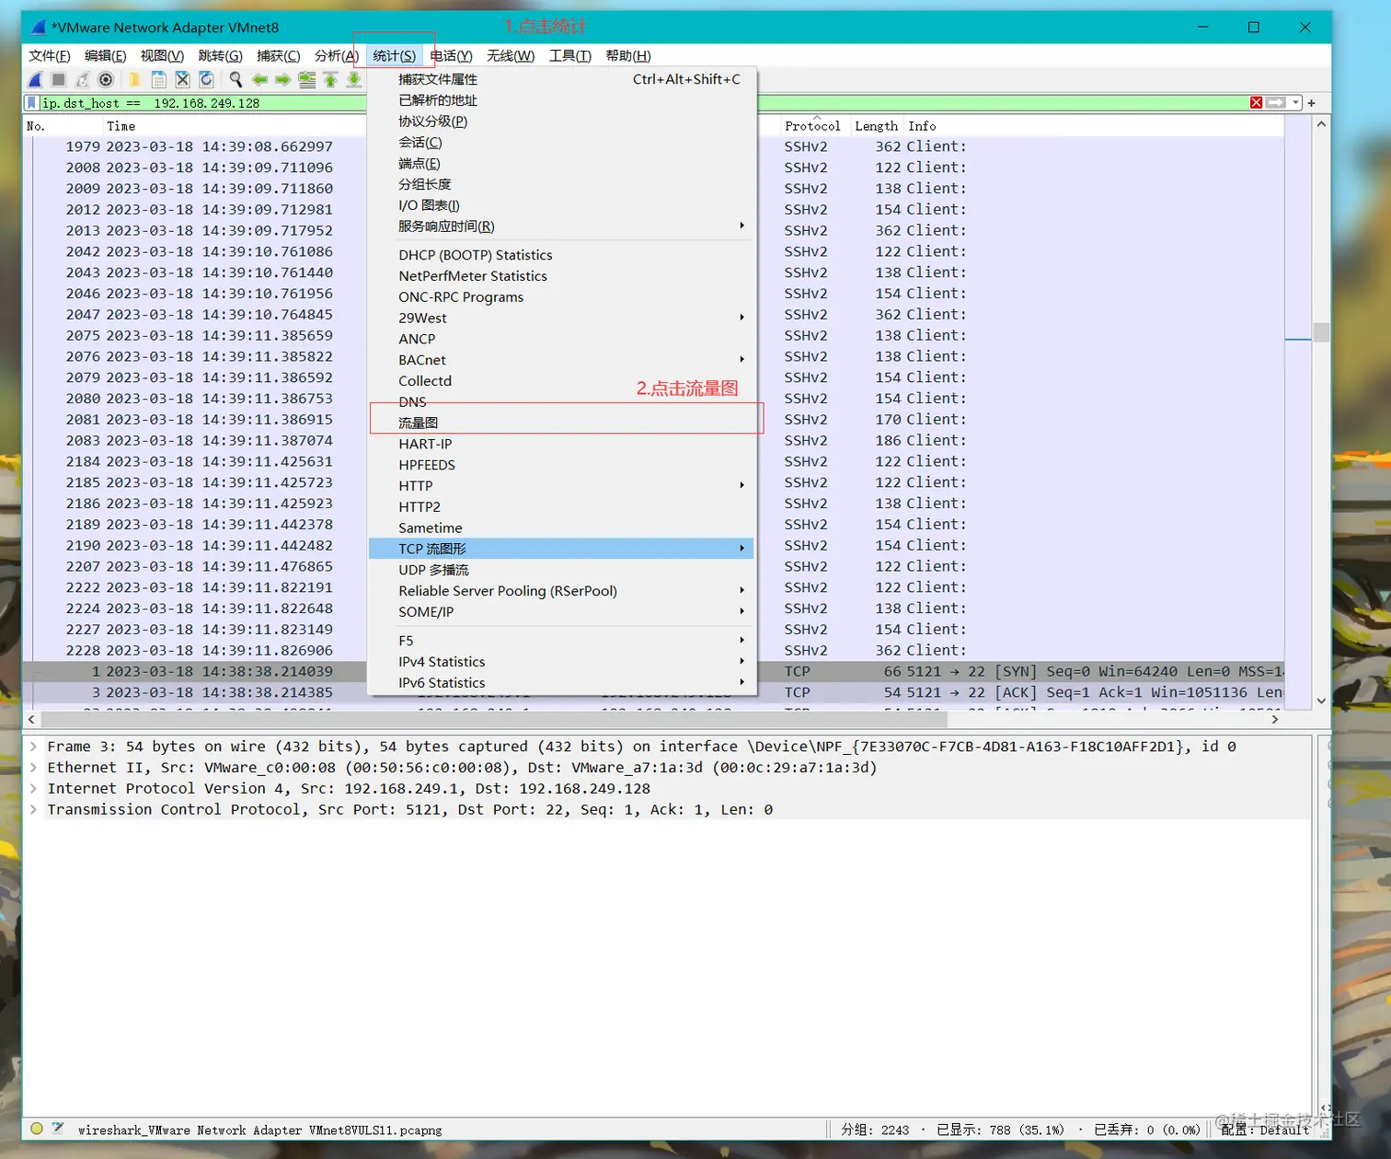Screen dimensions: 1391x1159
Task: Expand IPv6 Statistics submenu
Action: (x=561, y=683)
